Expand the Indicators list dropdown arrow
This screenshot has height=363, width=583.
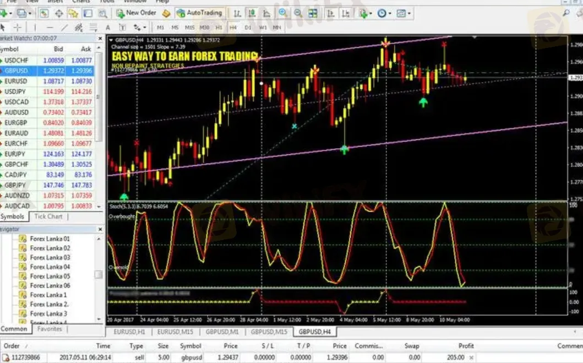[x=370, y=14]
